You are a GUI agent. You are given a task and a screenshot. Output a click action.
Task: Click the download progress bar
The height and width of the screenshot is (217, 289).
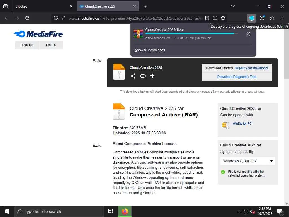pyautogui.click(x=191, y=34)
